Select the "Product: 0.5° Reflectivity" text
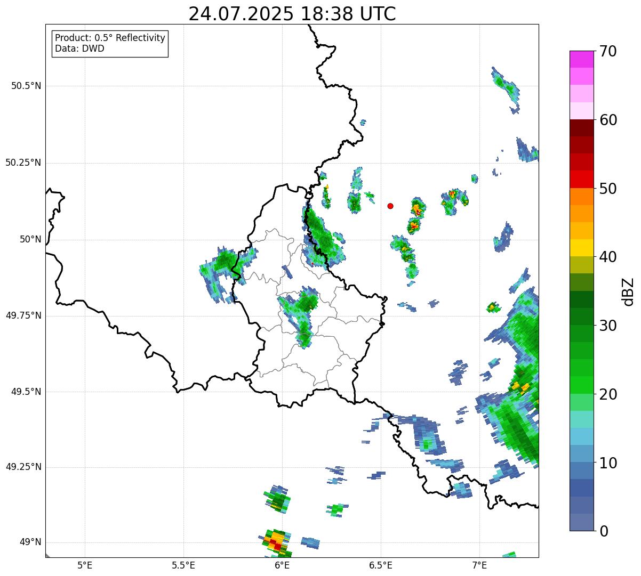Image resolution: width=641 pixels, height=576 pixels. point(110,38)
